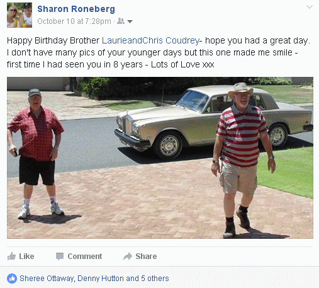Click the Comment text button
The width and height of the screenshot is (319, 288).
[85, 256]
